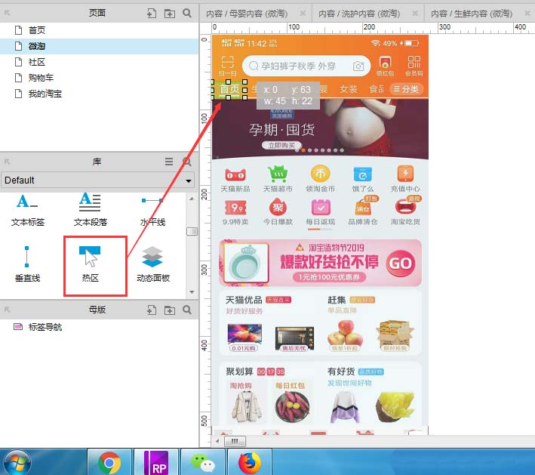The image size is (535, 475).
Task: Click the 立即购买 button on banner
Action: click(x=281, y=146)
